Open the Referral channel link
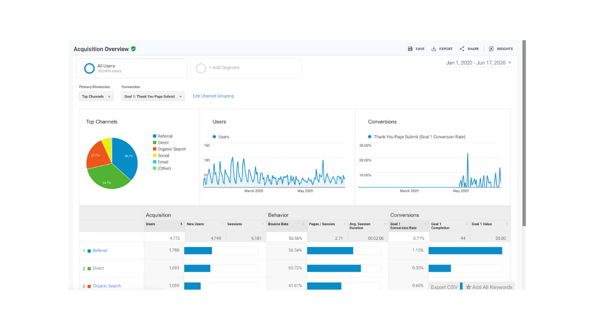 click(x=100, y=250)
